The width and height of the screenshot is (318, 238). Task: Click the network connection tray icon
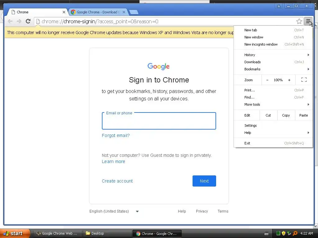pyautogui.click(x=289, y=233)
